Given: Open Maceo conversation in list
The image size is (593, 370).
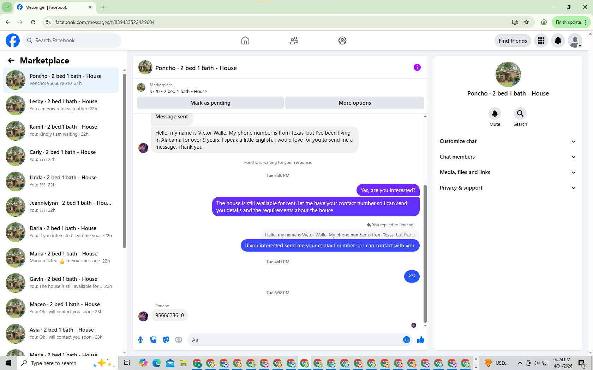Looking at the screenshot, I should coord(61,308).
